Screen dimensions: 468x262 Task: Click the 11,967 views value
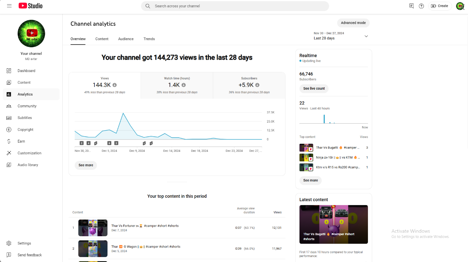[x=277, y=249]
